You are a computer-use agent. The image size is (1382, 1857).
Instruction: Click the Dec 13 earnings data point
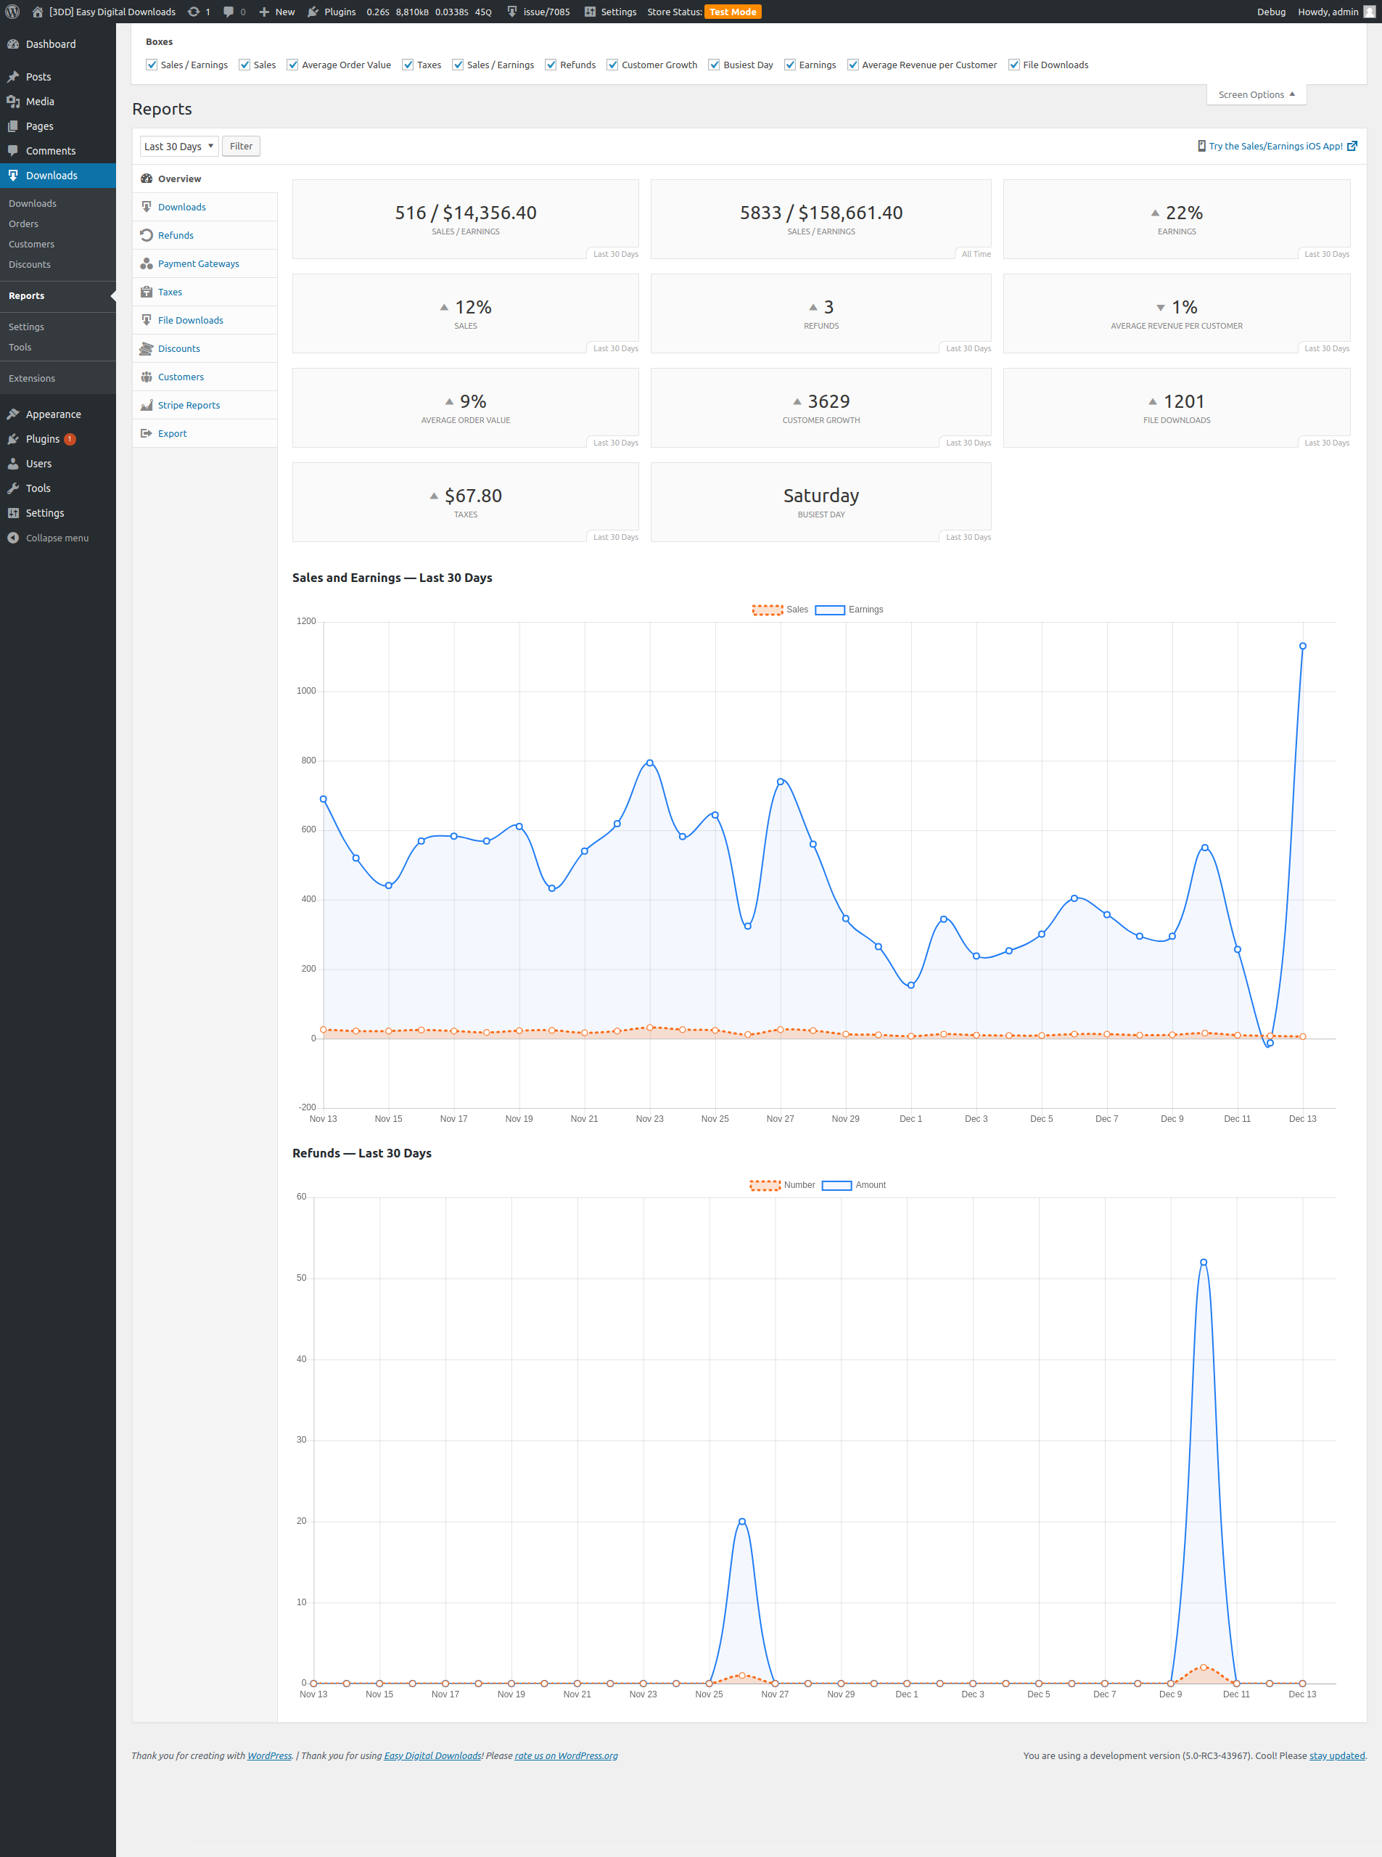pos(1302,646)
